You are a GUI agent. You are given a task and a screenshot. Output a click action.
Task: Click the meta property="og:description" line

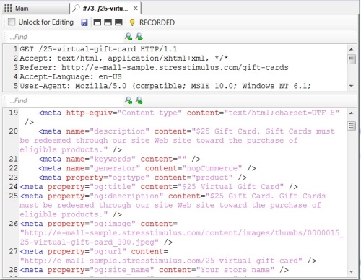point(173,205)
